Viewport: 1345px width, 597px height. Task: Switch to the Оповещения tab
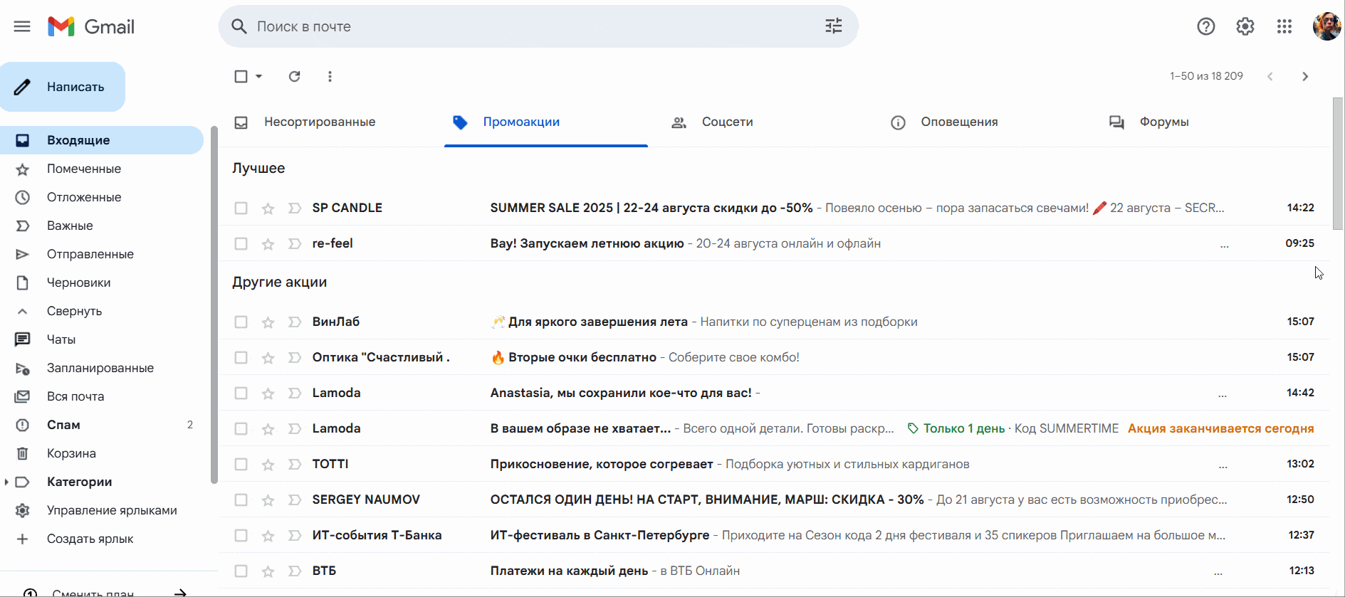click(958, 122)
